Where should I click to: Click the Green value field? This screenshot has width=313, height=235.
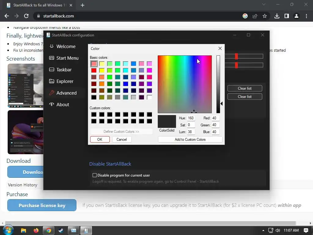(215, 125)
